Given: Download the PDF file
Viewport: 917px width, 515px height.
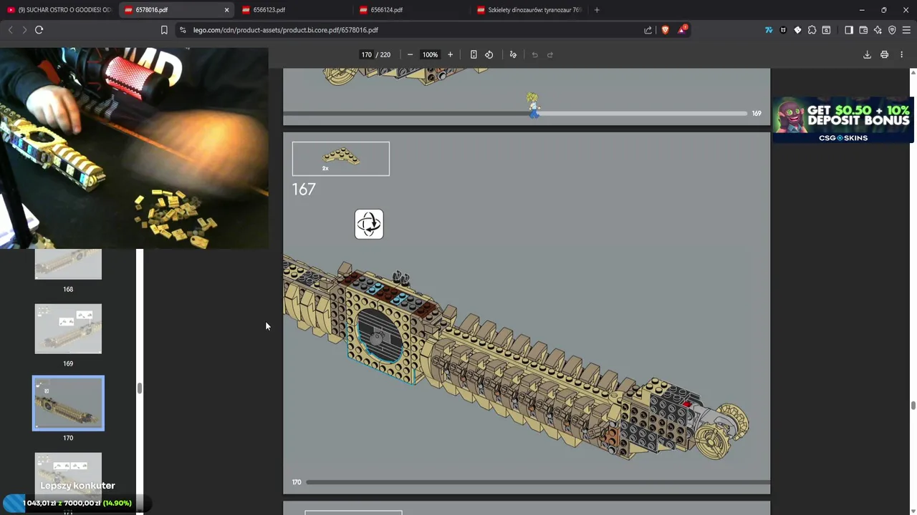Looking at the screenshot, I should 867,54.
